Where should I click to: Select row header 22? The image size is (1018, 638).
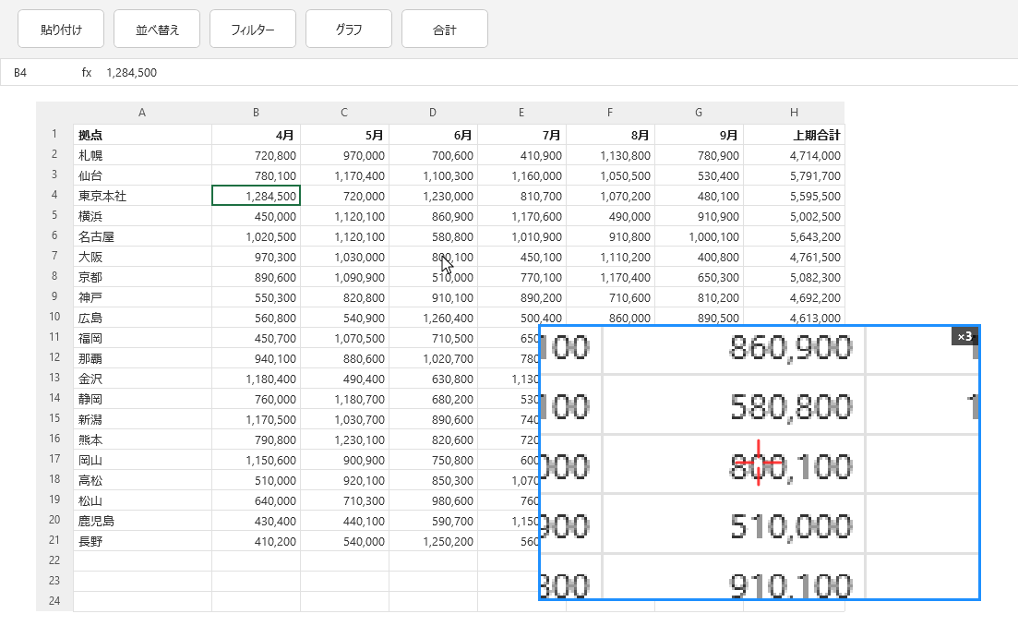54,560
